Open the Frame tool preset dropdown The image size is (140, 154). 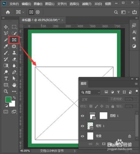[23, 12]
